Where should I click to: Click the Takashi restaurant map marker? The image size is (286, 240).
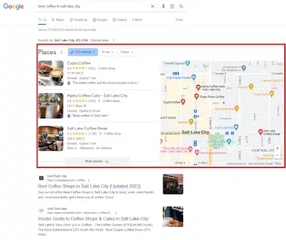coord(191,122)
